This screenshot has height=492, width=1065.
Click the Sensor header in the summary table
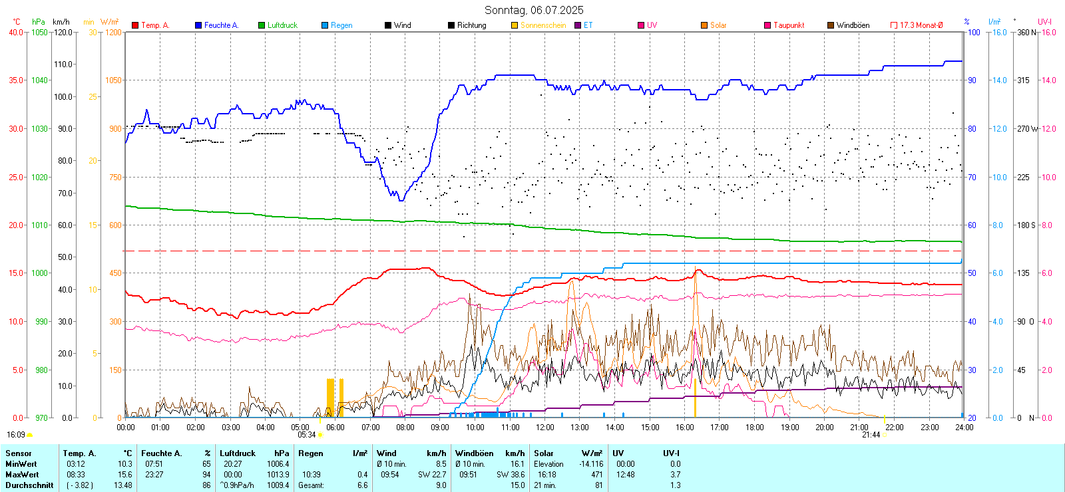[19, 453]
